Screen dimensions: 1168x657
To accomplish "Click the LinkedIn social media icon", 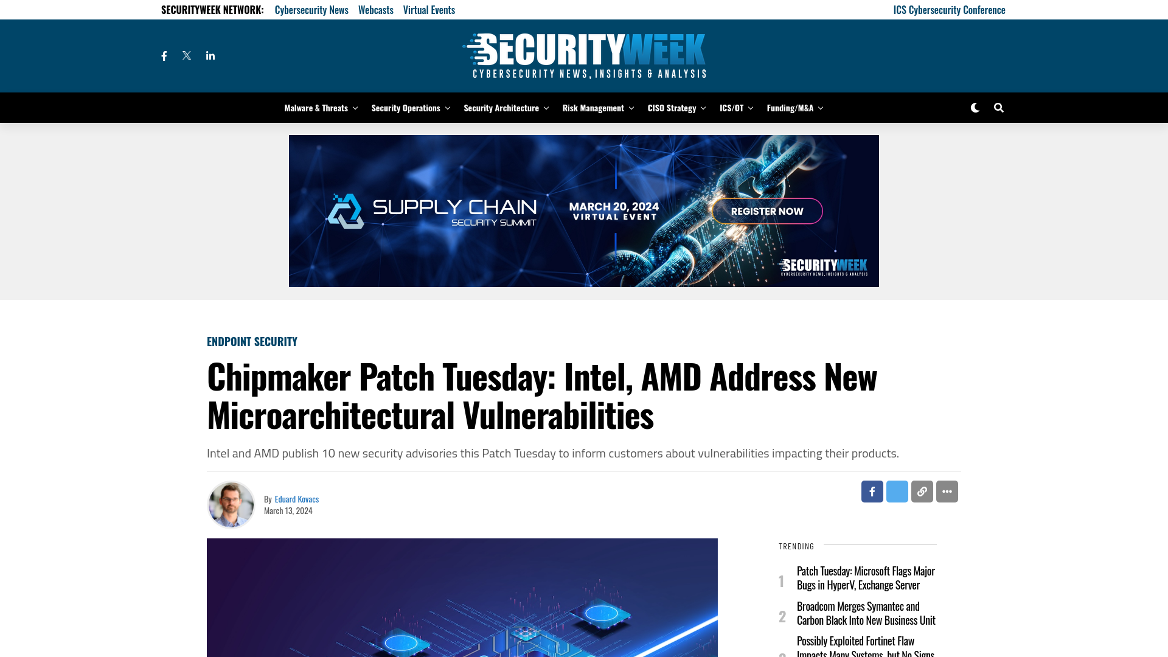I will [x=210, y=55].
